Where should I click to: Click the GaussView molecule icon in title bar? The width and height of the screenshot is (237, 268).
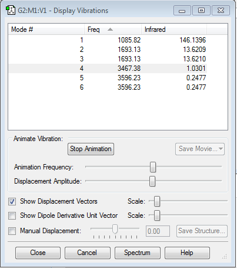tap(11, 10)
